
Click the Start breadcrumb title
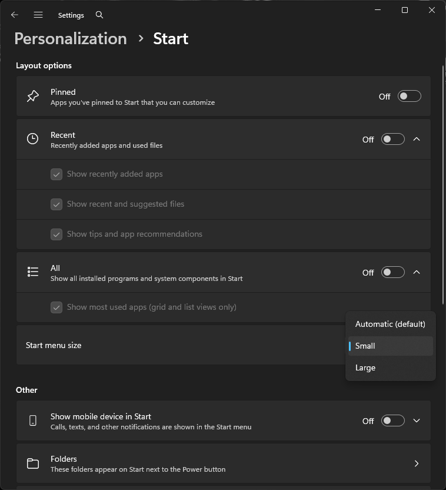coord(171,39)
